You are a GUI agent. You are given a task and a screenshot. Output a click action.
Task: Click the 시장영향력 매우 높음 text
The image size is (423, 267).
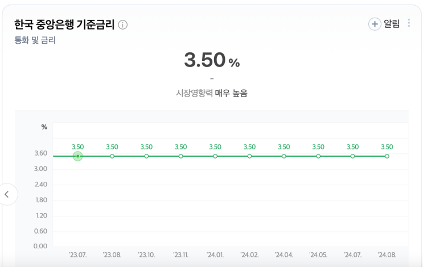(211, 93)
